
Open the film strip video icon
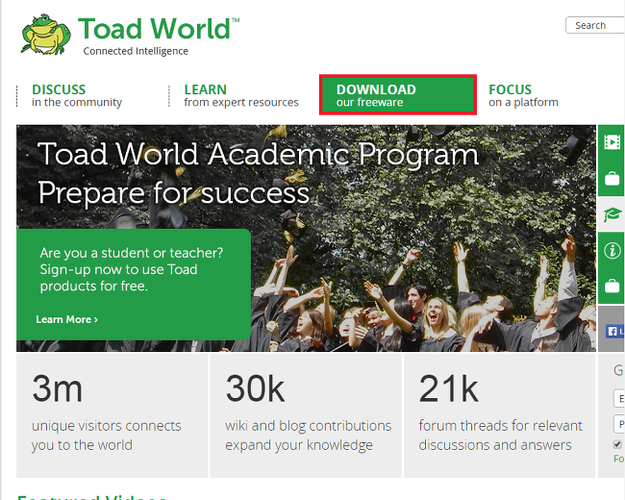612,142
